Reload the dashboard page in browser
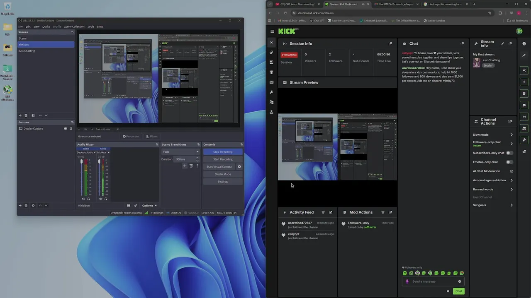 pyautogui.click(x=285, y=13)
